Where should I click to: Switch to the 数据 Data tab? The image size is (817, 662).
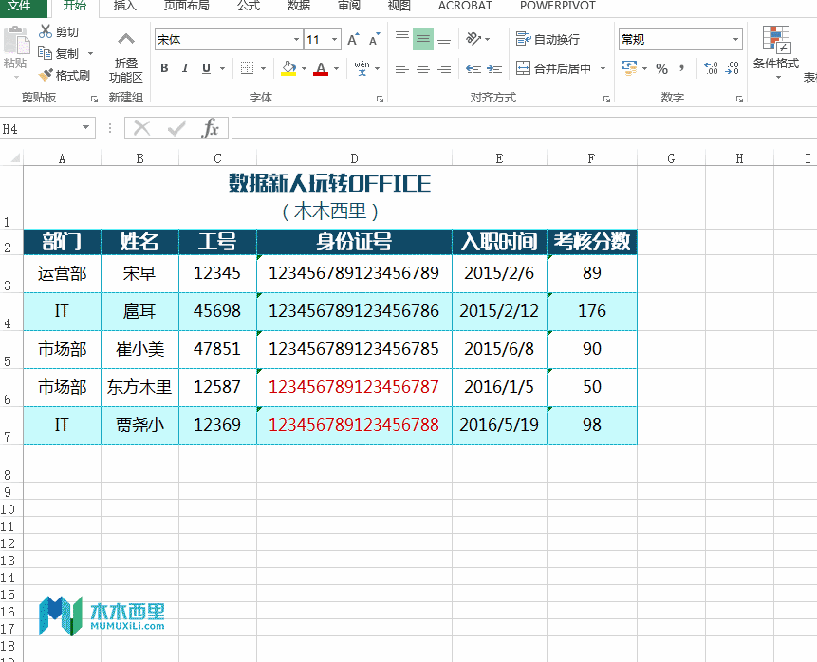point(299,6)
